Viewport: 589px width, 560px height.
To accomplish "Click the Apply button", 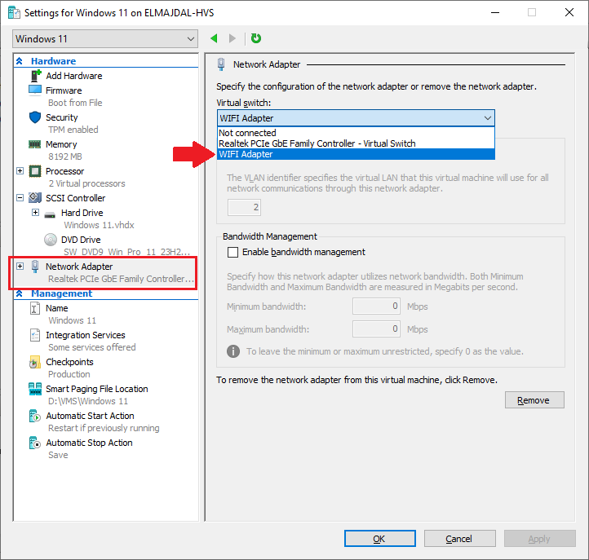I will 540,539.
